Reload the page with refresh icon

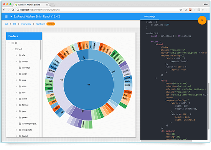coord(13,10)
